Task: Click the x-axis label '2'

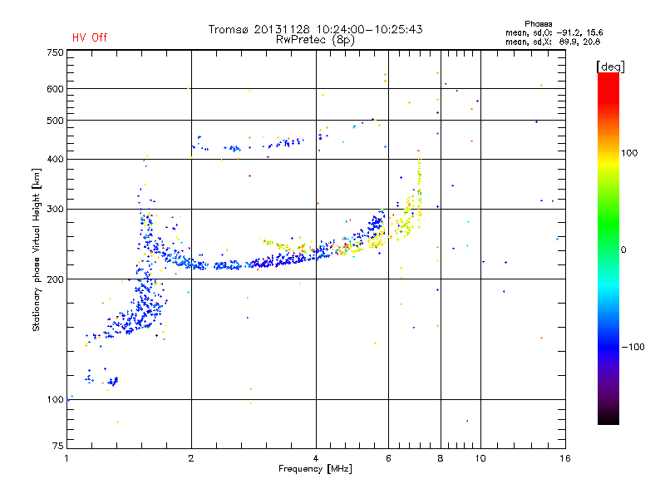Action: click(x=191, y=458)
